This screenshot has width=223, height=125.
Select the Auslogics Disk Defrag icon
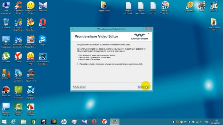click(x=18, y=25)
